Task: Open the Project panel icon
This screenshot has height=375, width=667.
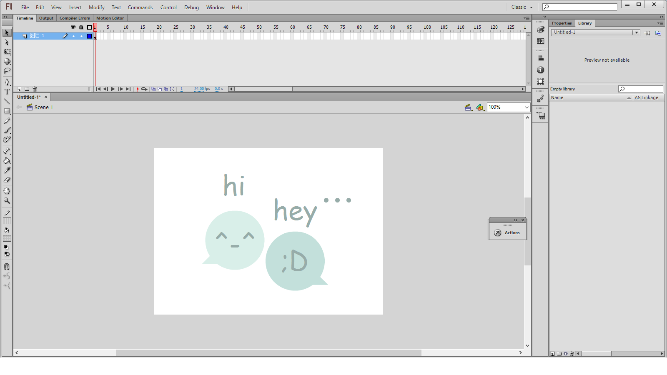Action: pos(540,116)
